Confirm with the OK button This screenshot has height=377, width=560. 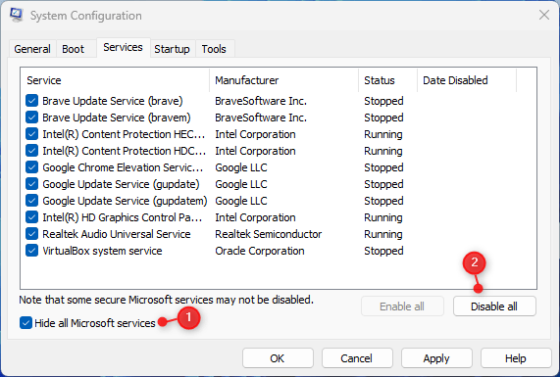click(x=278, y=358)
